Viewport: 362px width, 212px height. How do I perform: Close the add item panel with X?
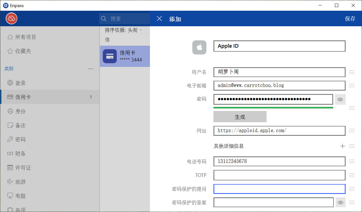pyautogui.click(x=160, y=19)
